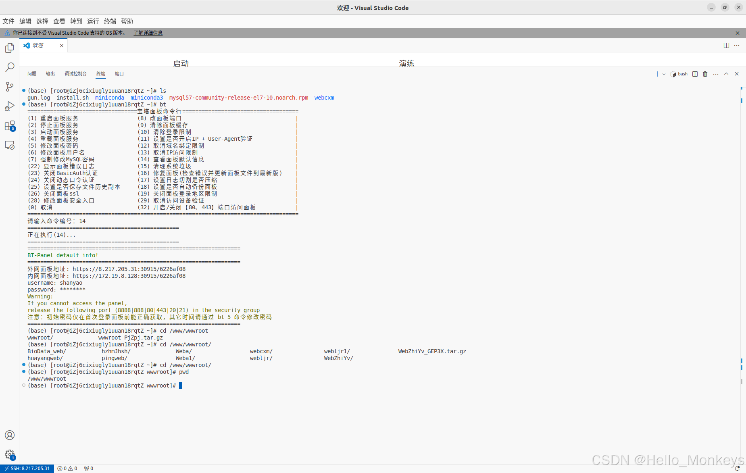
Task: Click 'username: shanyao' line
Action: click(x=55, y=283)
